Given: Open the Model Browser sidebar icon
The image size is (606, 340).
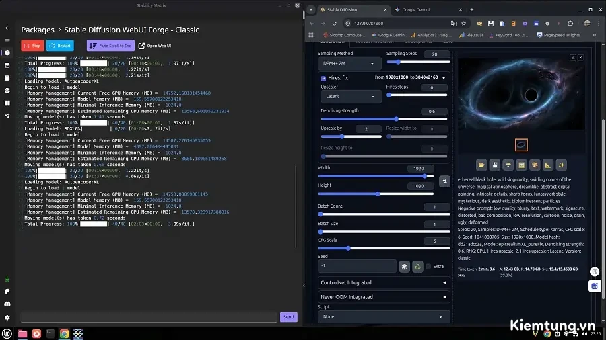Looking at the screenshot, I should pos(7,91).
